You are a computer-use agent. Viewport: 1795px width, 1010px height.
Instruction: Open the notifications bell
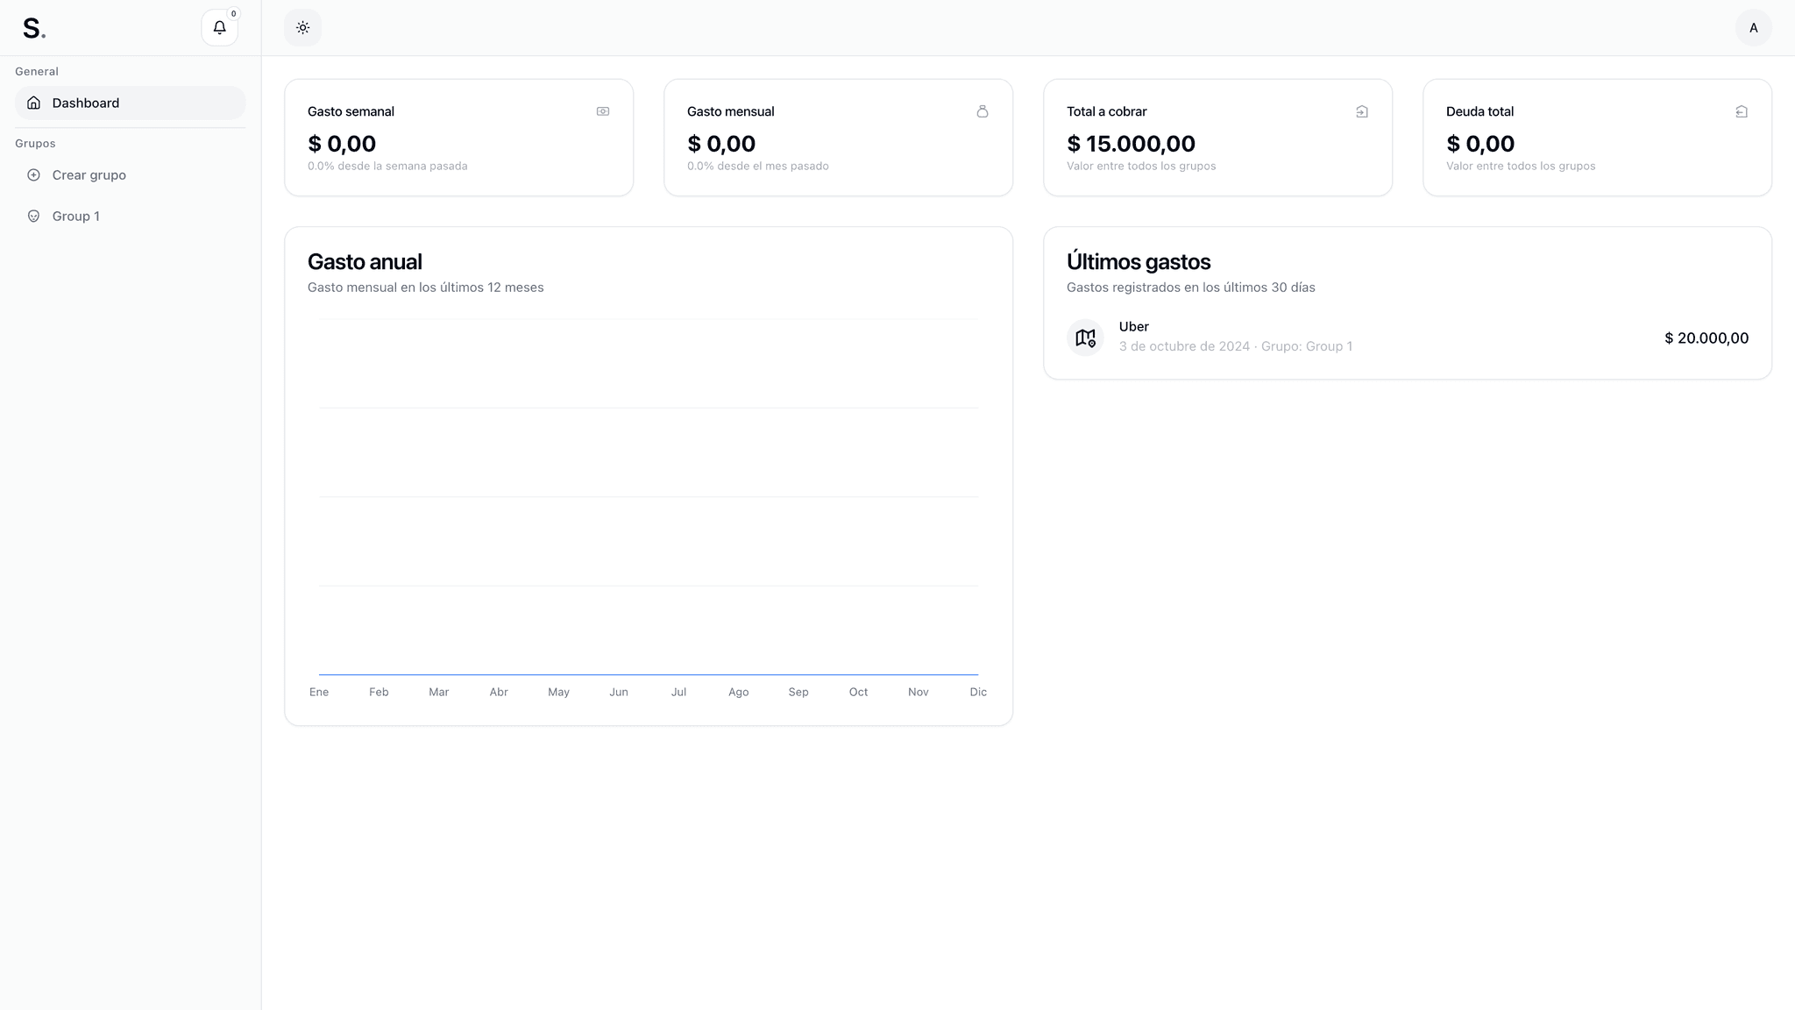[219, 27]
